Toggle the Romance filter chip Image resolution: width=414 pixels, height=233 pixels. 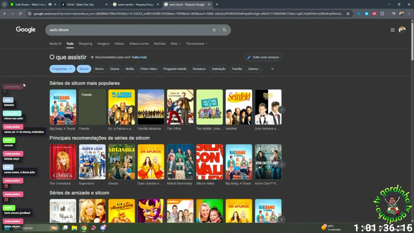pyautogui.click(x=199, y=69)
